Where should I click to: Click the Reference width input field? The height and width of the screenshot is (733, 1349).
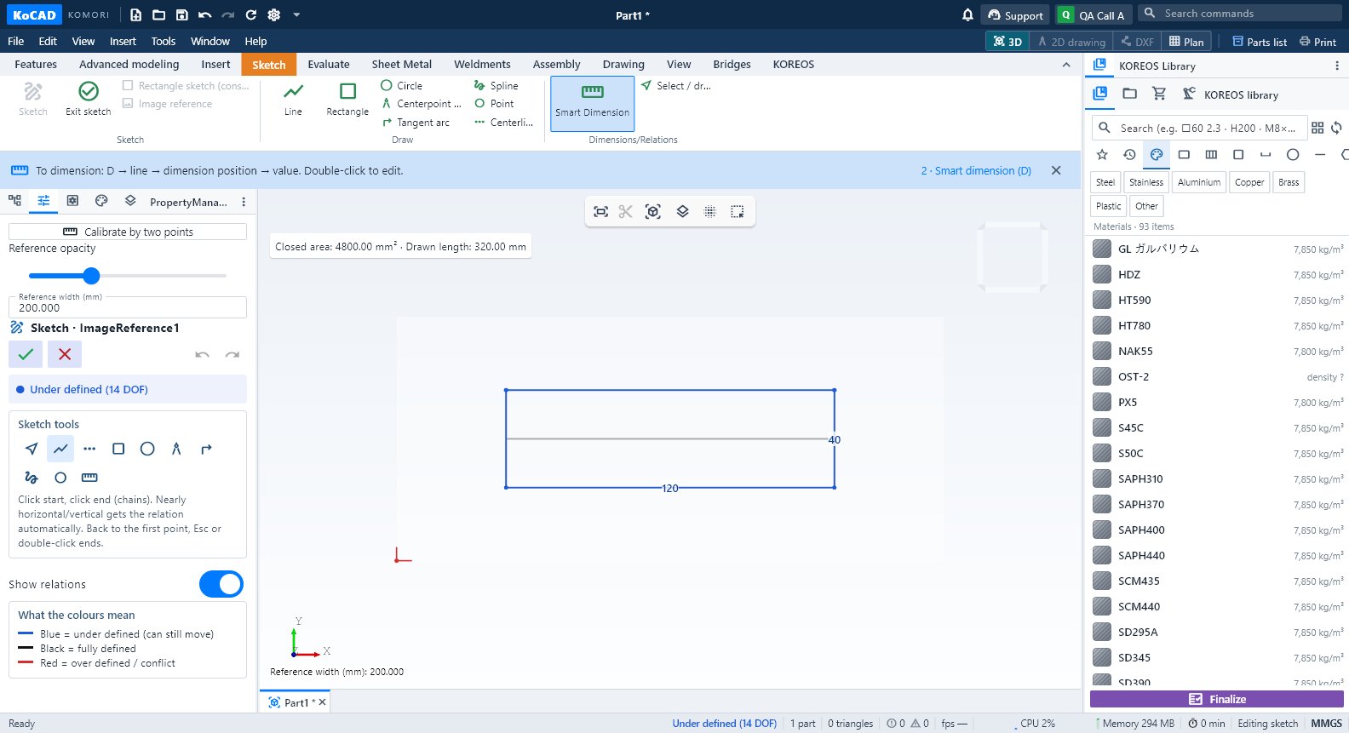pos(128,307)
